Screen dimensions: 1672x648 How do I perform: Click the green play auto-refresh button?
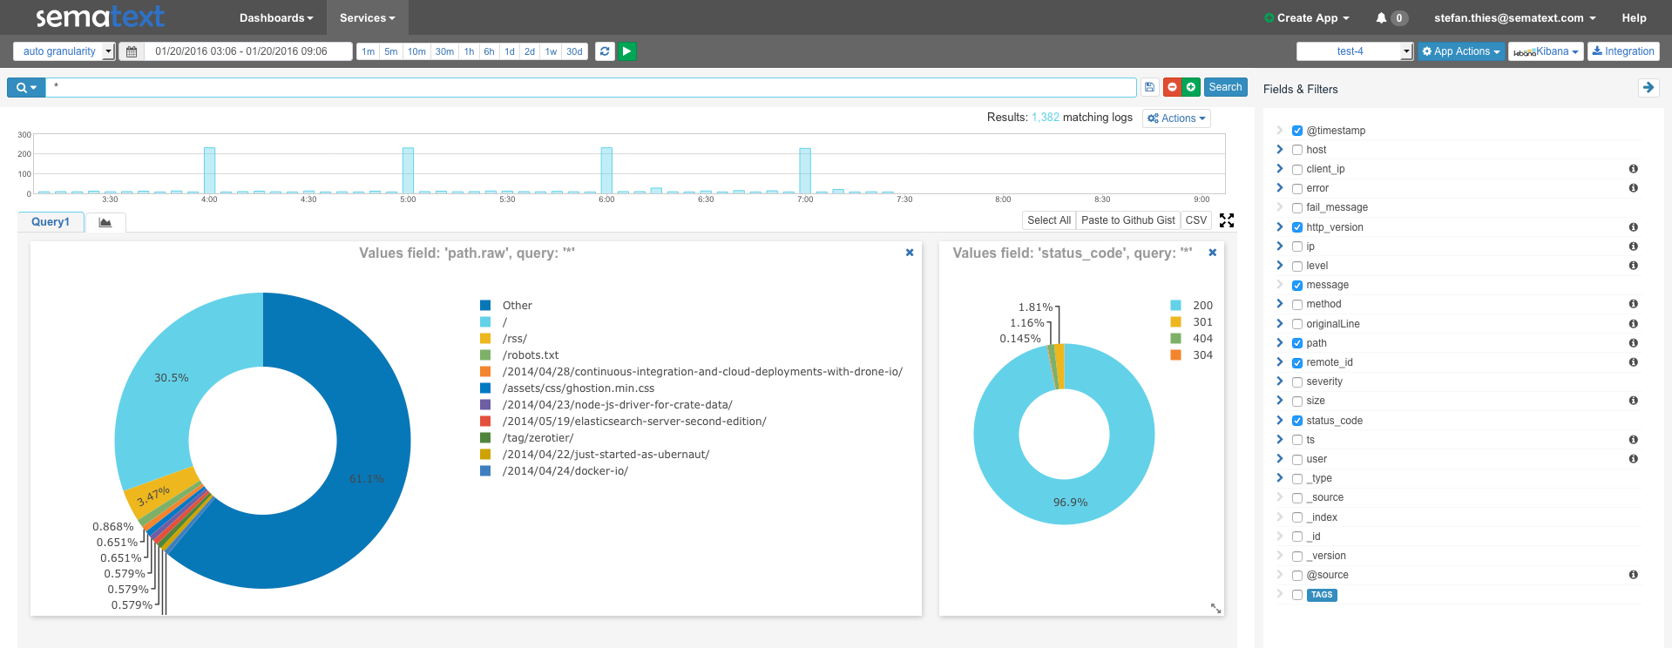point(626,51)
